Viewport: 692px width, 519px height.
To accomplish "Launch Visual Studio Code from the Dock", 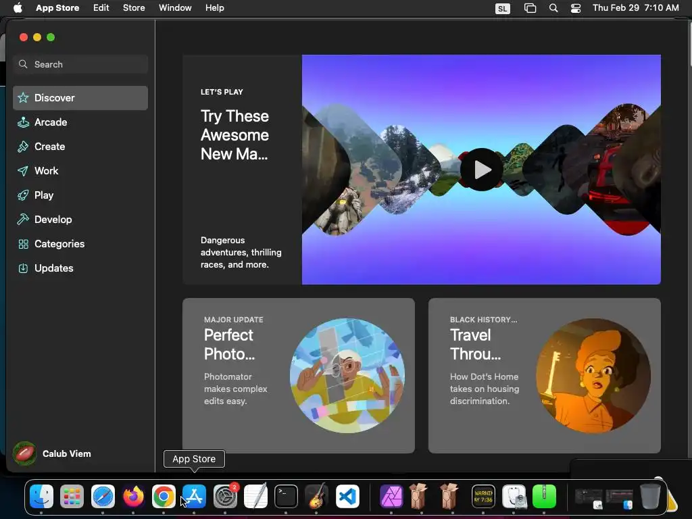I will [x=347, y=497].
